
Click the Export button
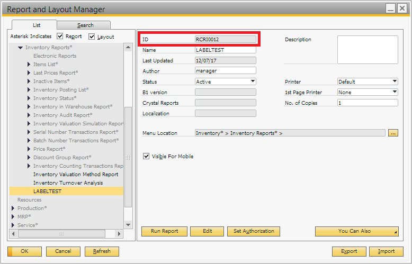pyautogui.click(x=349, y=251)
